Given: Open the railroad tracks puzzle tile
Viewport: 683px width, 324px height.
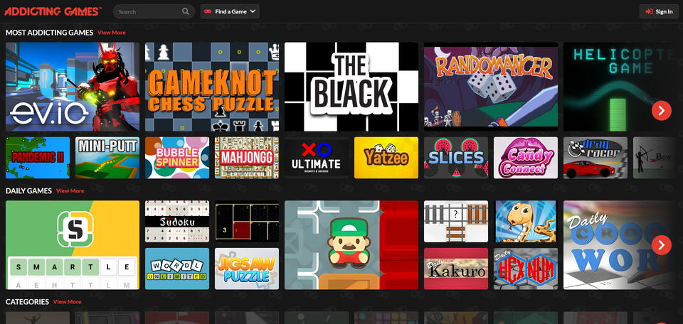Looking at the screenshot, I should 456,222.
